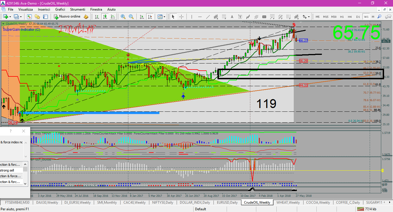Select the equidistant channel tool
Viewport: 393px width, 212px height.
[x=216, y=16]
